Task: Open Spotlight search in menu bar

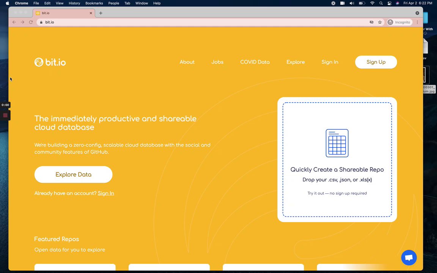Action: (x=381, y=3)
